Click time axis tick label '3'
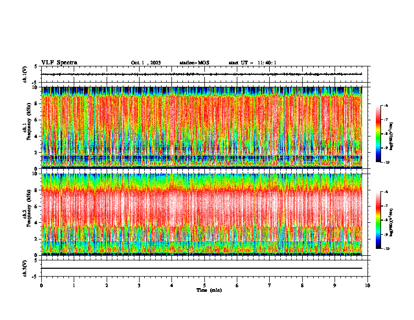The image size is (414, 320). pyautogui.click(x=139, y=285)
